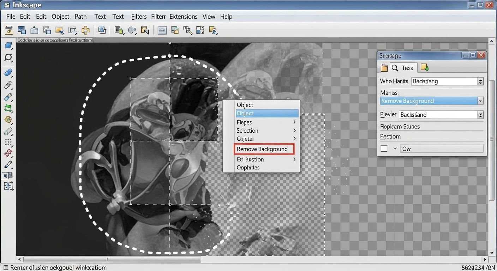The height and width of the screenshot is (271, 497).
Task: Select the red diamonds tool
Action: click(x=8, y=153)
